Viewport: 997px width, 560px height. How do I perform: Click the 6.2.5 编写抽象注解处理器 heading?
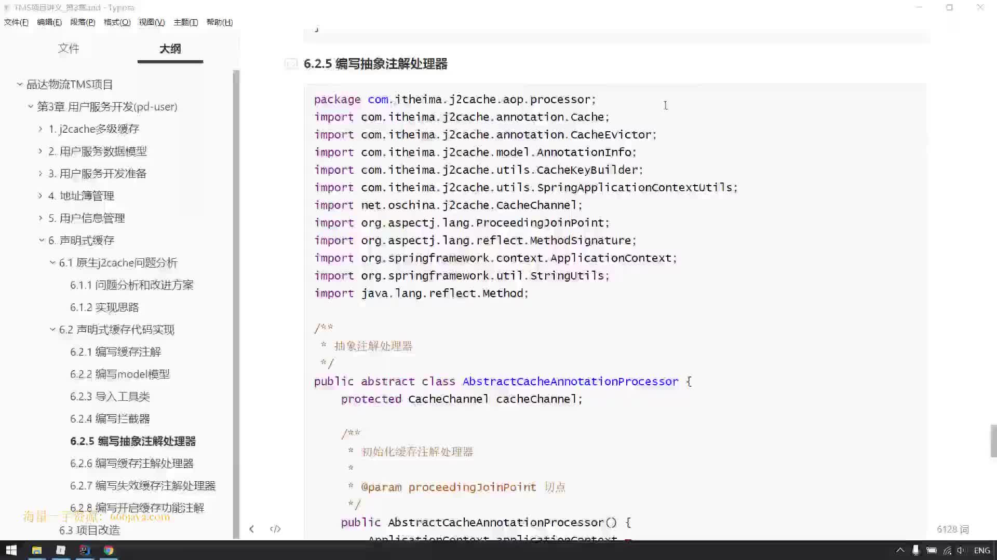click(x=375, y=64)
